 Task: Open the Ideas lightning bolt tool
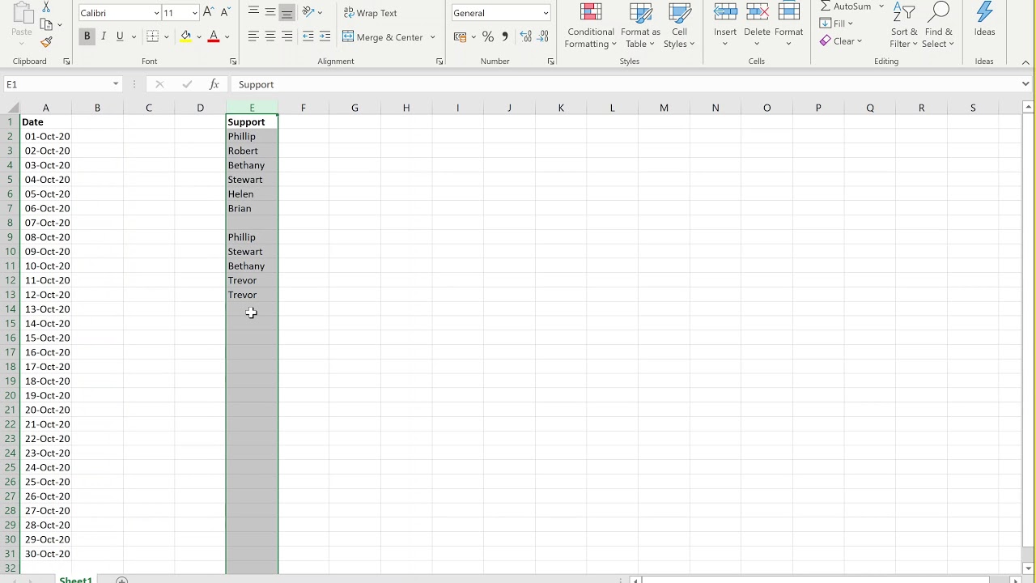(x=984, y=20)
